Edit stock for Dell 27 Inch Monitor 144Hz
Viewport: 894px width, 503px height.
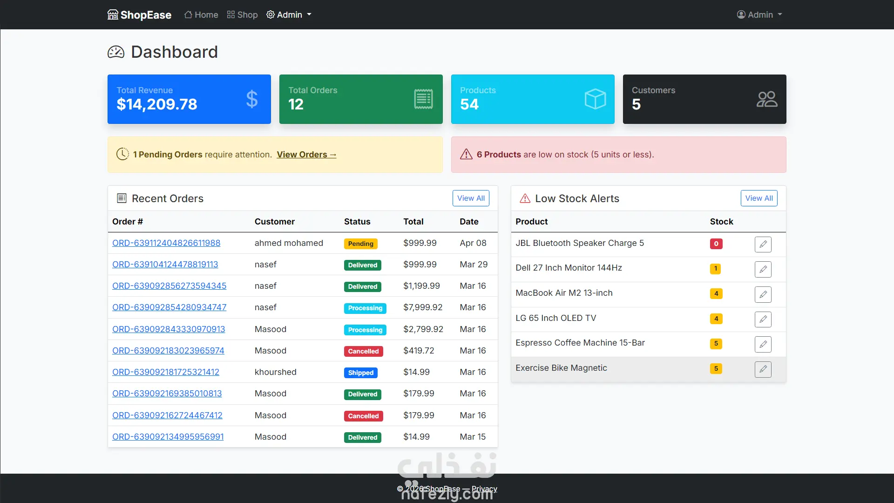(x=763, y=269)
